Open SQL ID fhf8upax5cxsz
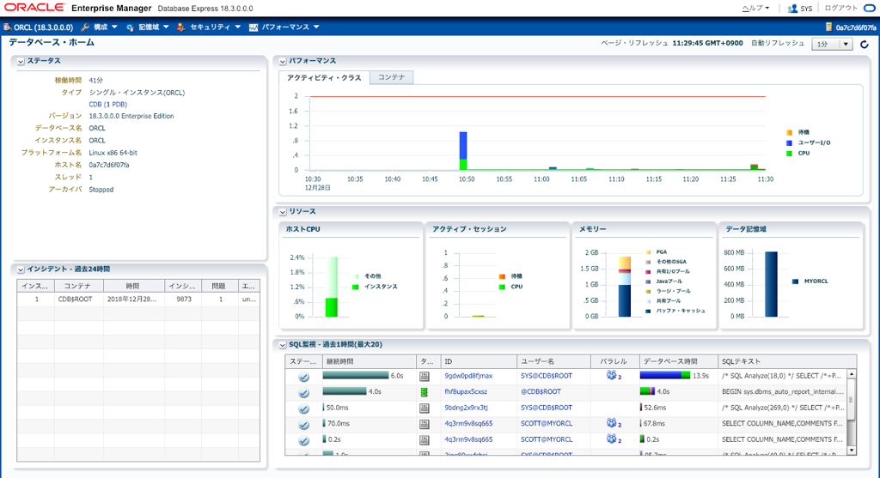Viewport: 880px width, 478px height. [x=466, y=391]
